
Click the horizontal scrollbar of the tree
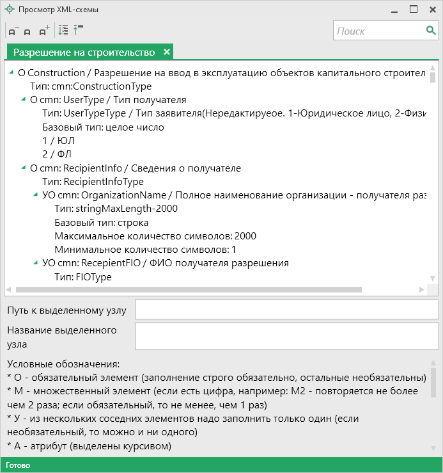(192, 290)
